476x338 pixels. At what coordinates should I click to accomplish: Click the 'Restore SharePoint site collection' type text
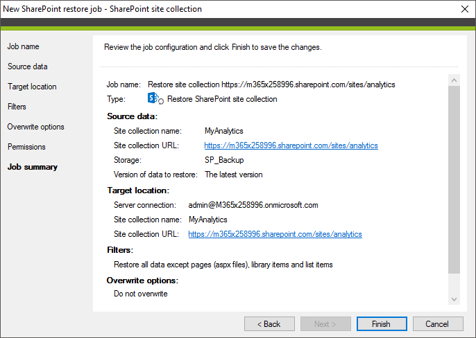coord(222,99)
